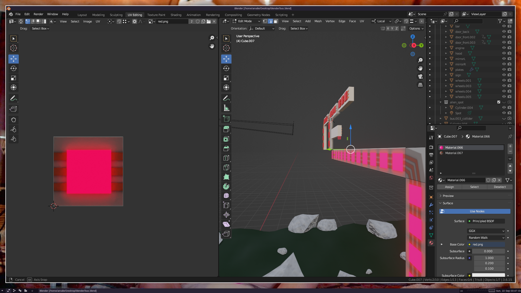This screenshot has width=521, height=293.
Task: Click the Toggle camera view icon
Action: pyautogui.click(x=420, y=77)
